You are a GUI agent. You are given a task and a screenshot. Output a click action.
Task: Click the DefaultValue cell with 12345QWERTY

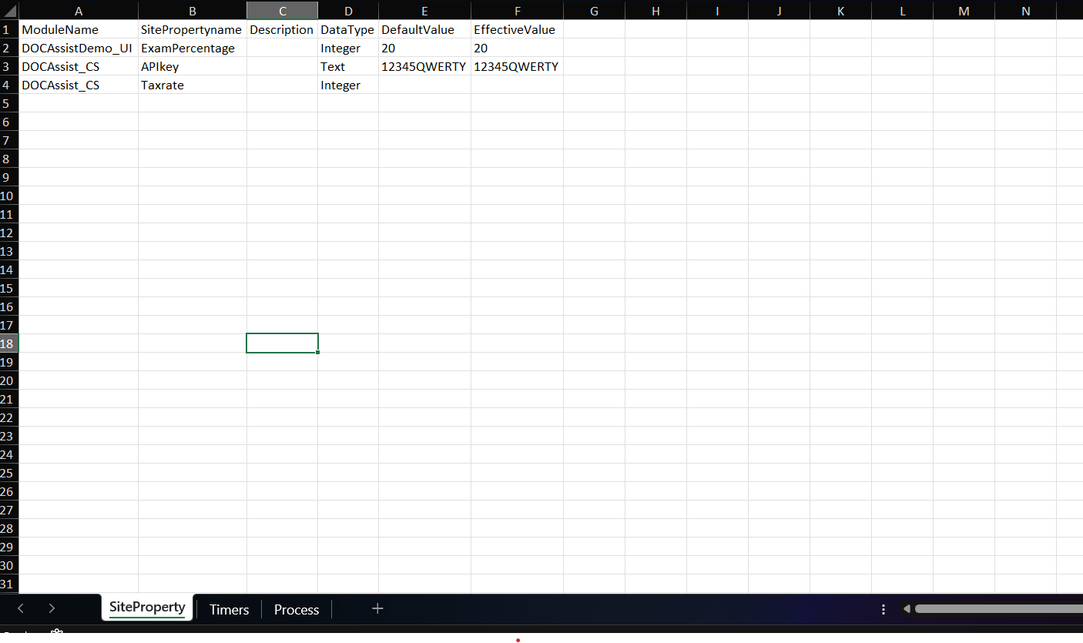tap(424, 67)
